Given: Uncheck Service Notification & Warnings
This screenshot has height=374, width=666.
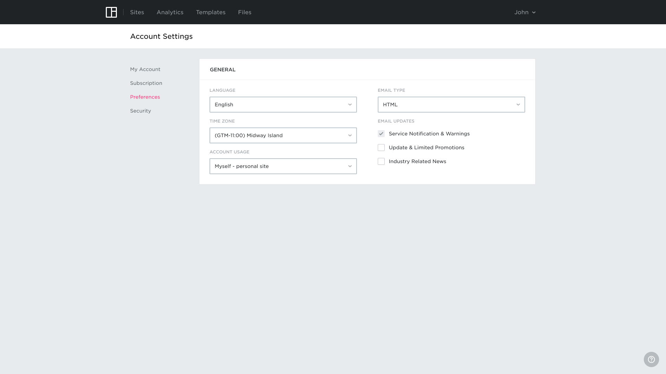Looking at the screenshot, I should click(381, 133).
